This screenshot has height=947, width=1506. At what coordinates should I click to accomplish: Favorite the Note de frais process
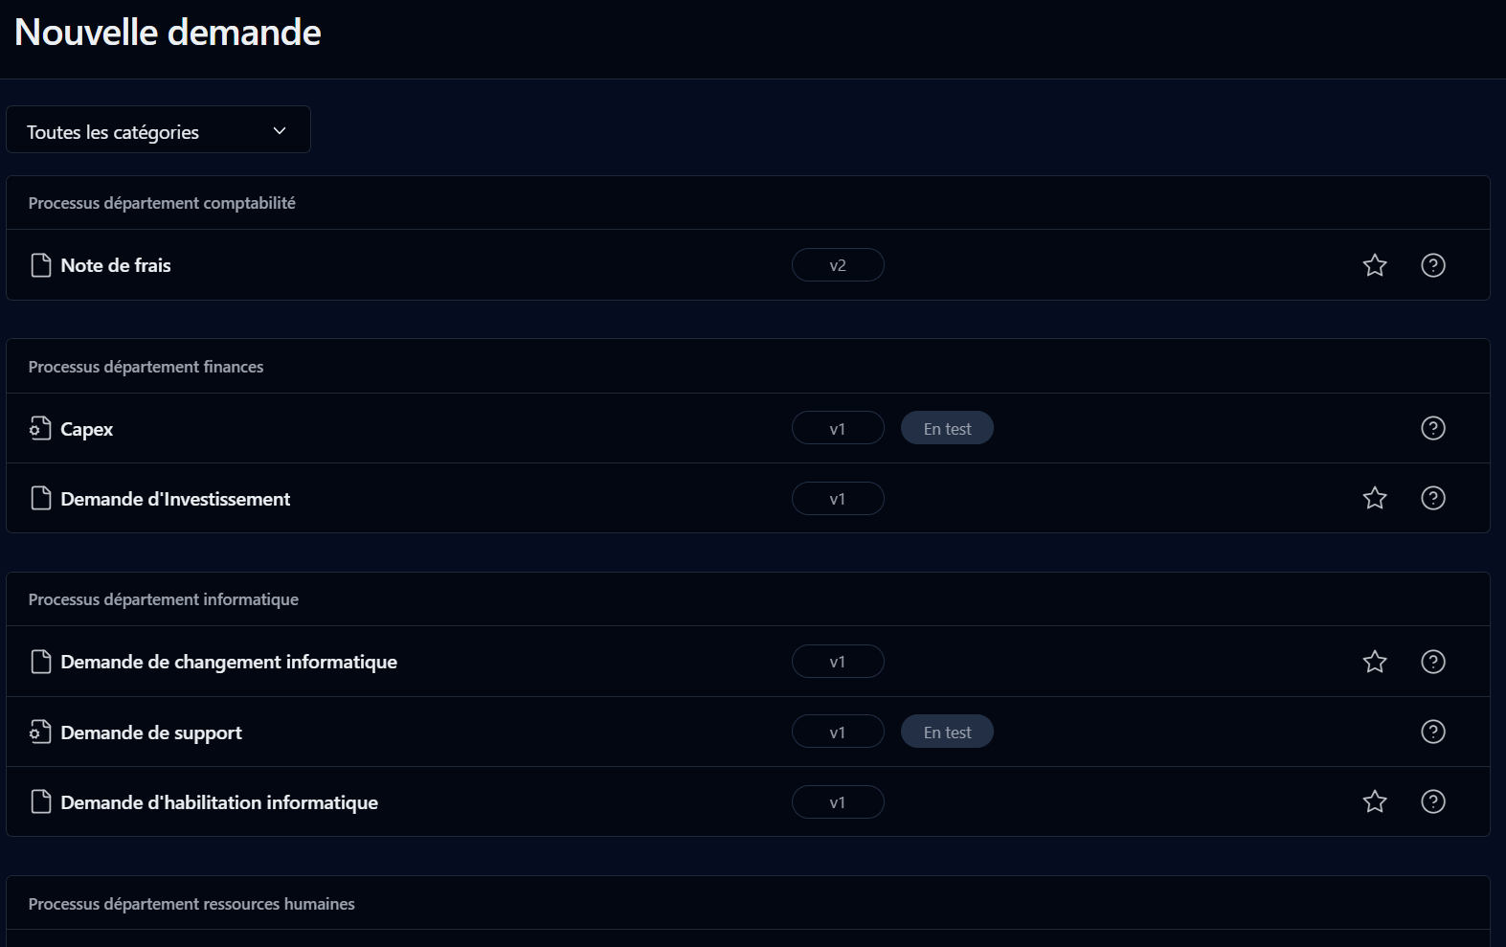click(x=1375, y=265)
